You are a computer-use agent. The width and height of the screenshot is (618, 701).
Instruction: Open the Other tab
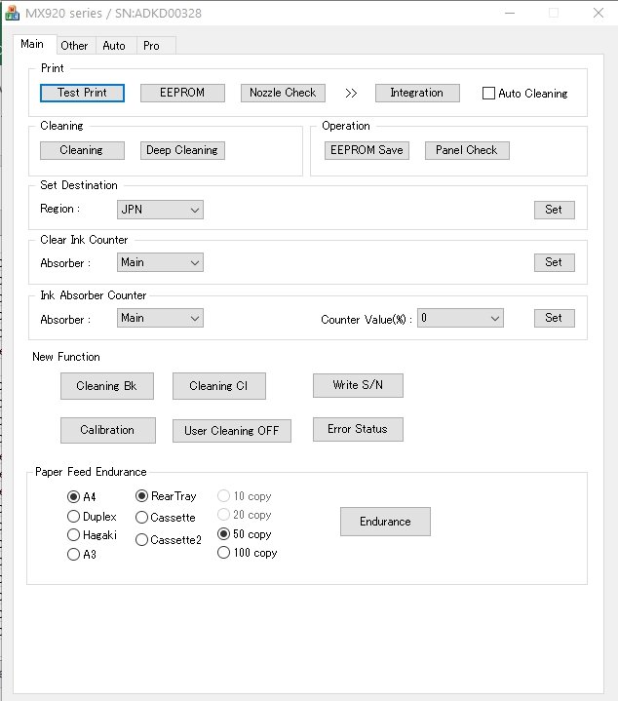click(x=74, y=46)
